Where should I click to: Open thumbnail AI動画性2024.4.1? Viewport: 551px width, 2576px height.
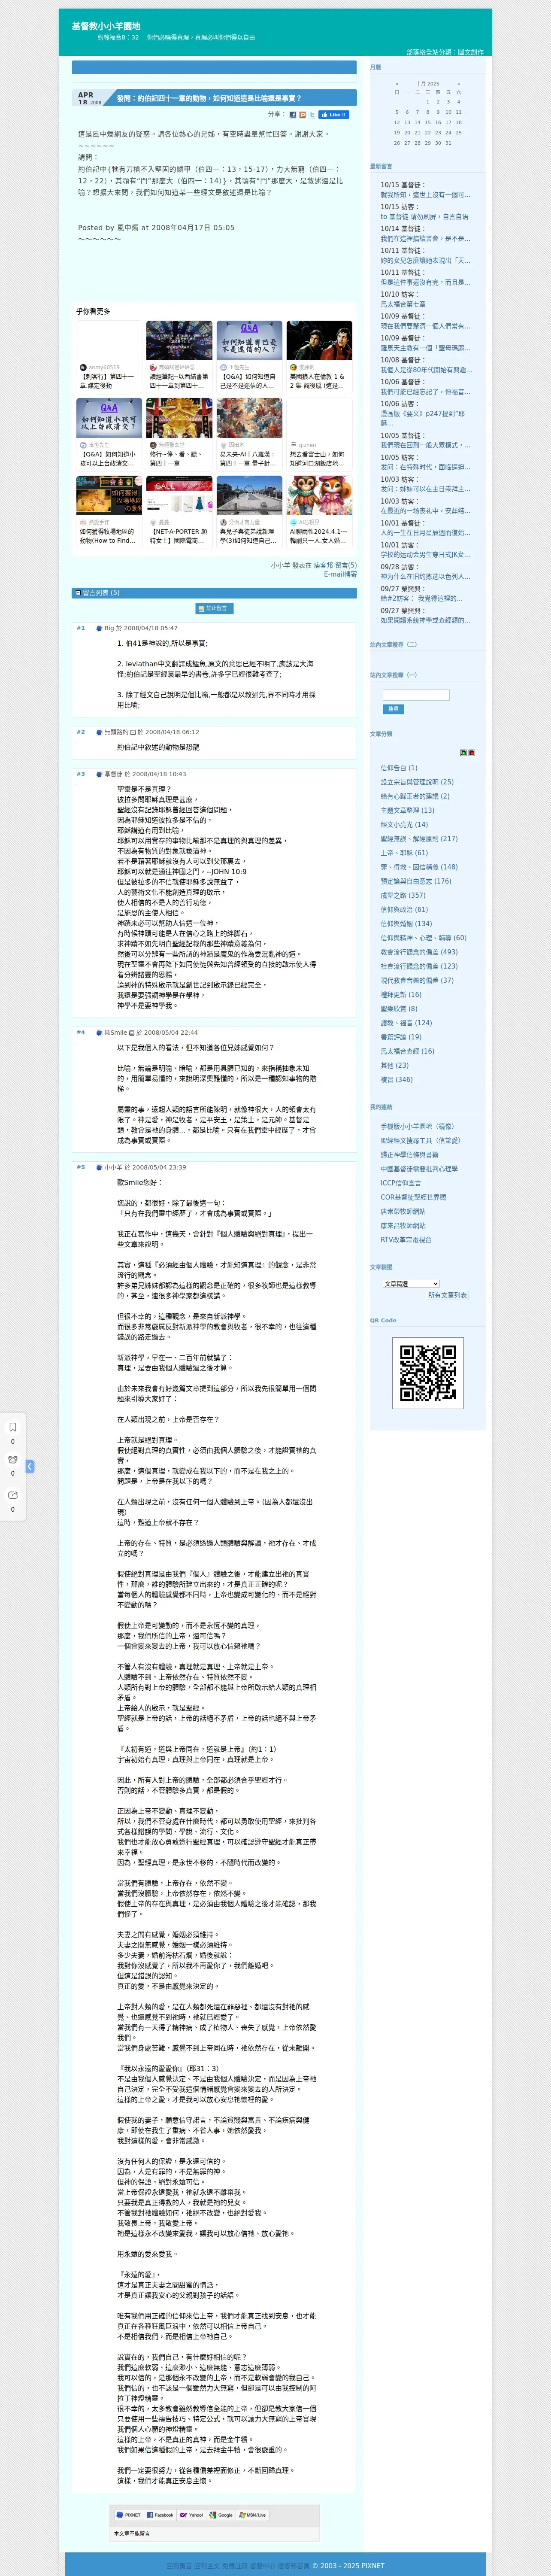point(319,510)
